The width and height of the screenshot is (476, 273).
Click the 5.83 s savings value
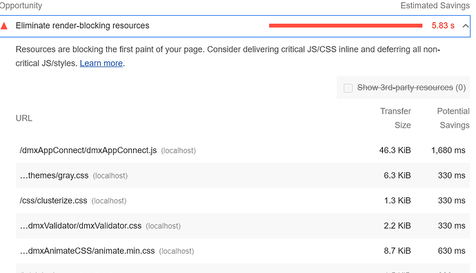[x=443, y=26]
